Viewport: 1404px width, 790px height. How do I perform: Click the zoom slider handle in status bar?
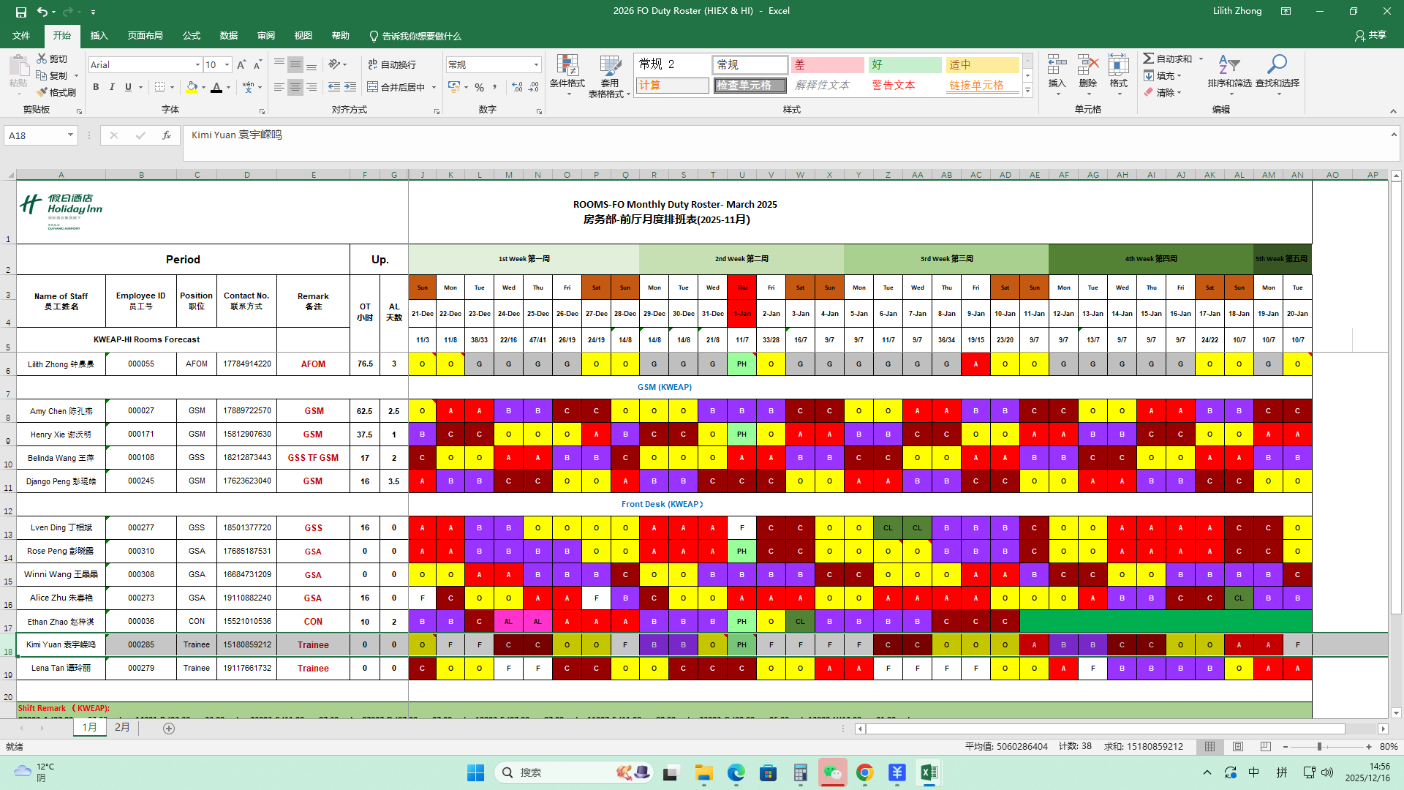[1319, 747]
